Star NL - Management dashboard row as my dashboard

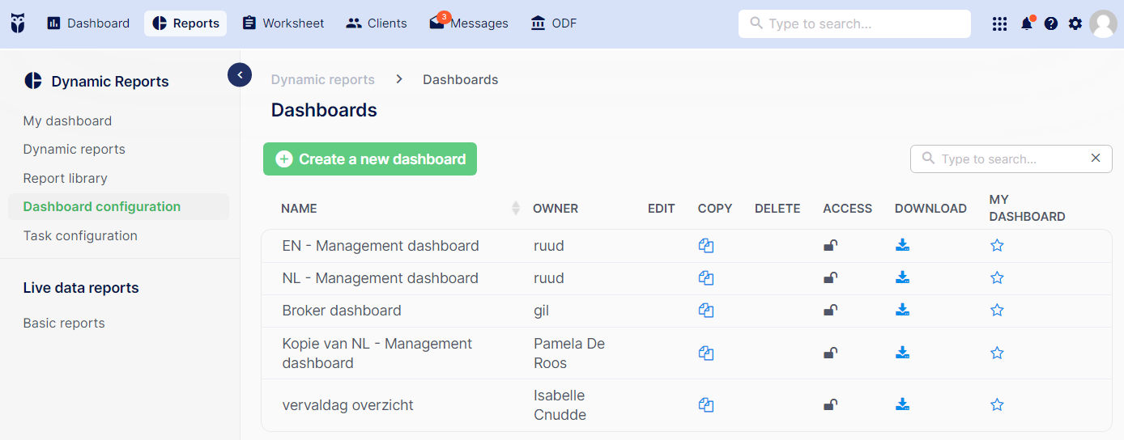997,278
